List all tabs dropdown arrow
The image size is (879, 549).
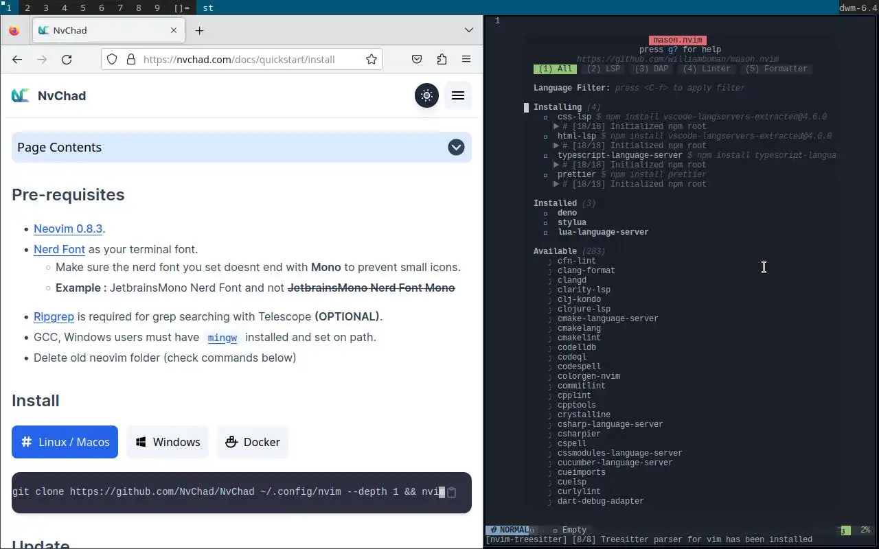tap(469, 30)
